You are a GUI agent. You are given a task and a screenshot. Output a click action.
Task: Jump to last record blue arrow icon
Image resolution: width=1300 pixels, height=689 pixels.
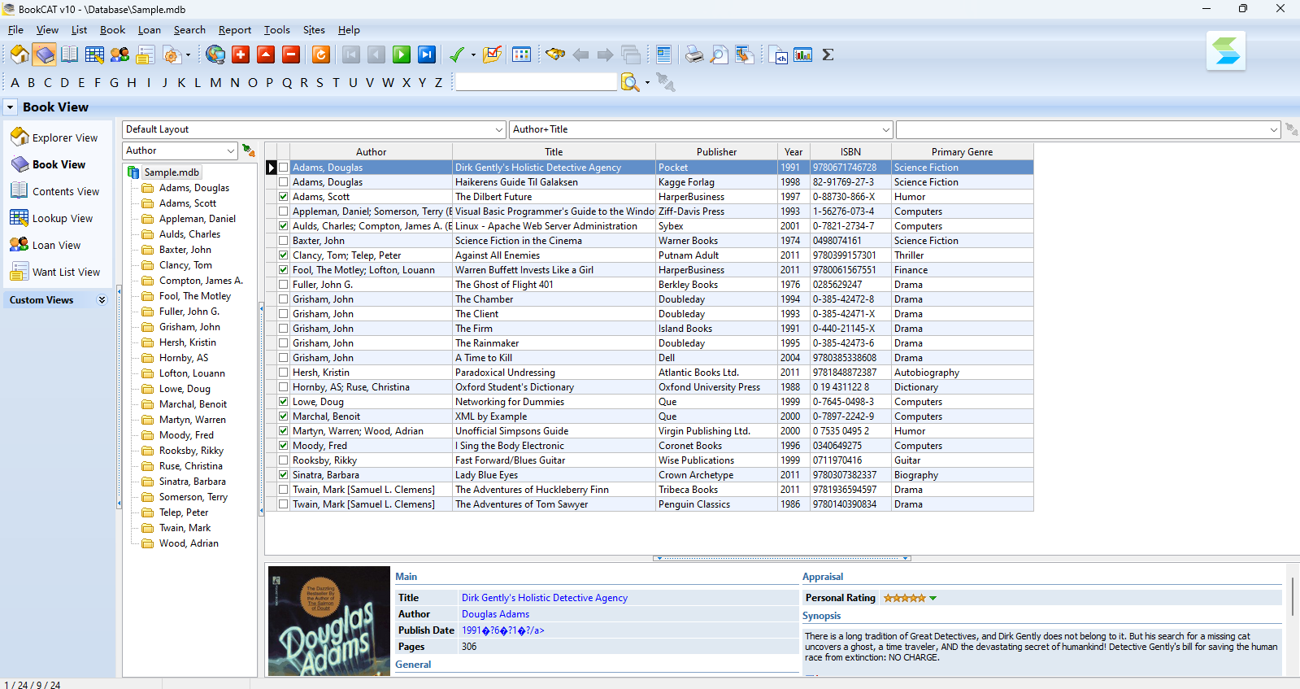[427, 55]
